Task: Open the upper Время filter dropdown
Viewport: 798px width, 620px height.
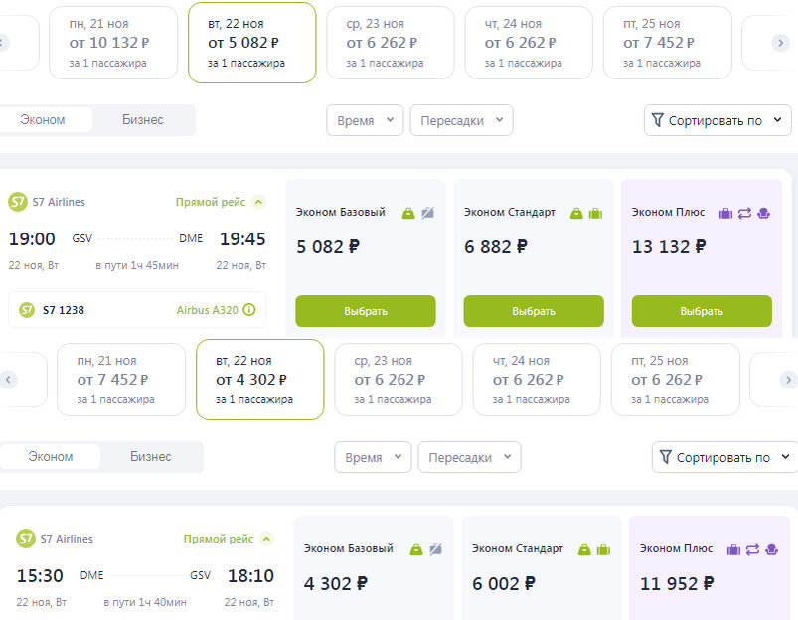Action: (x=365, y=120)
